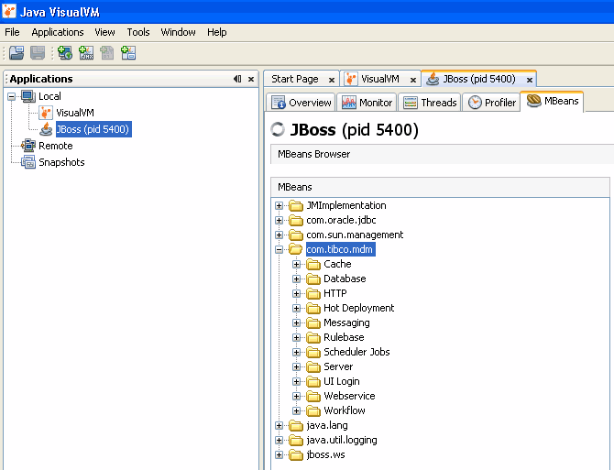Open the Window menu
Image resolution: width=614 pixels, height=470 pixels.
pos(178,32)
